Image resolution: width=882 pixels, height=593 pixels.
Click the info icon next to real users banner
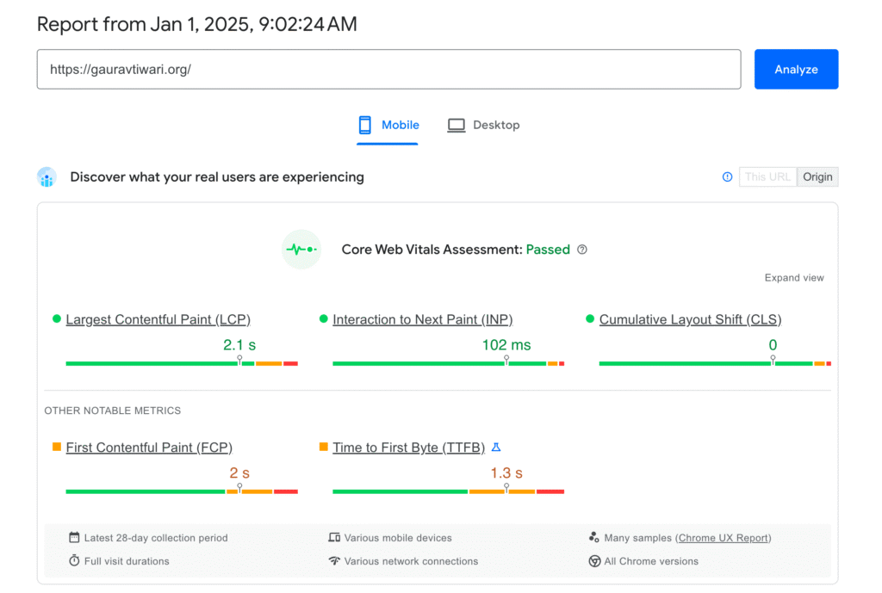[x=727, y=176]
